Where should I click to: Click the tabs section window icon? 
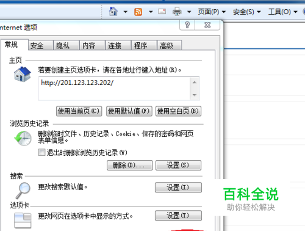(23, 220)
